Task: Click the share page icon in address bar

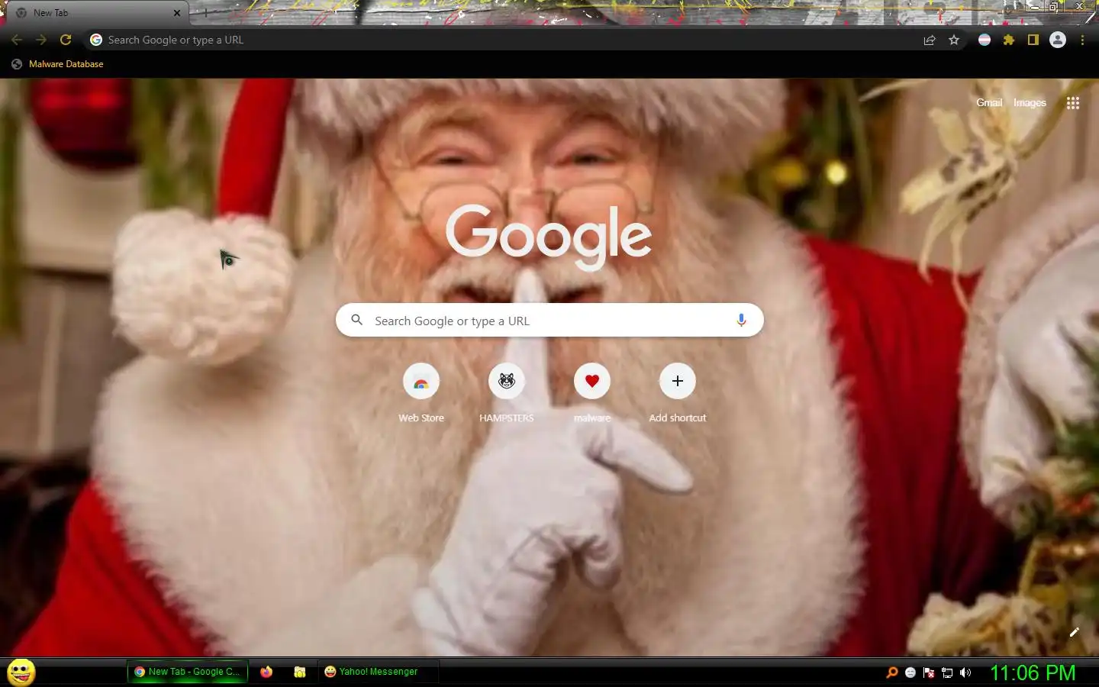Action: pos(930,40)
